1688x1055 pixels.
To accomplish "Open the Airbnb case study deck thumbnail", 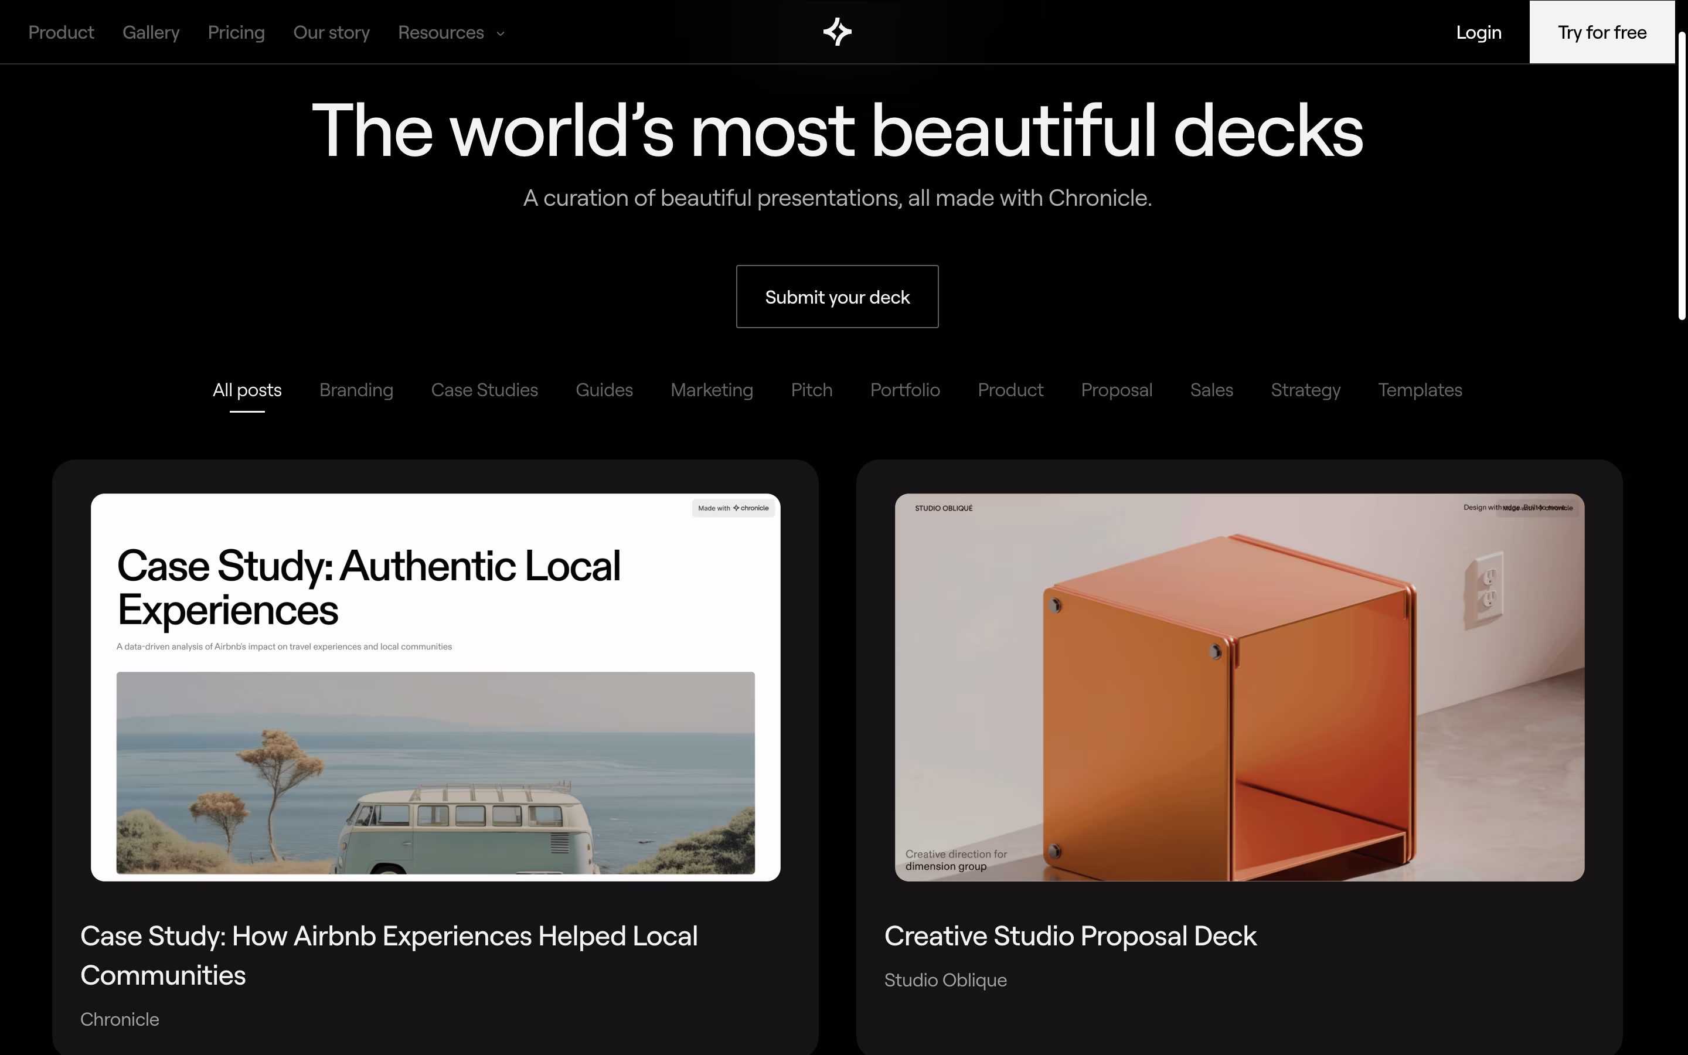I will [x=435, y=688].
